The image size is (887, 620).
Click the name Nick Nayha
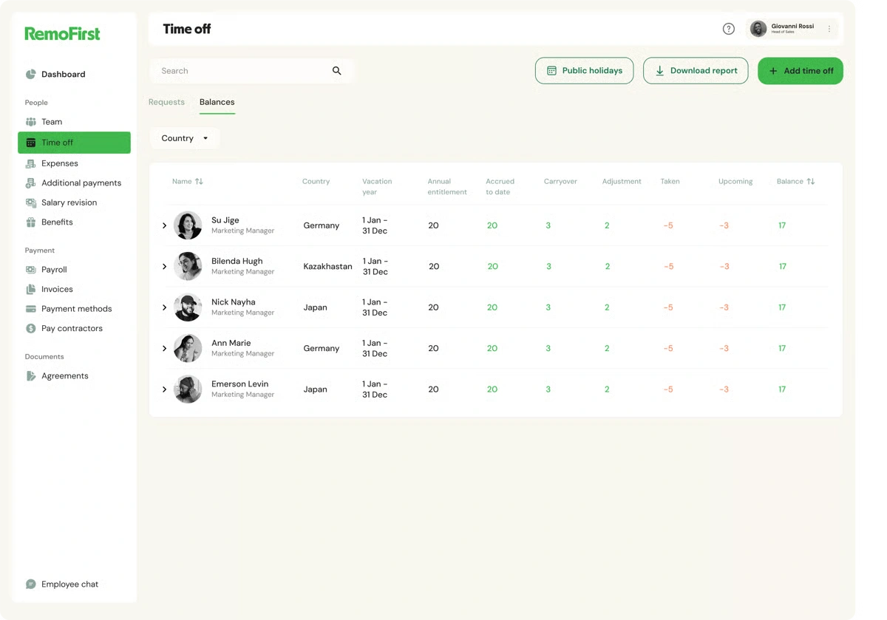tap(234, 302)
